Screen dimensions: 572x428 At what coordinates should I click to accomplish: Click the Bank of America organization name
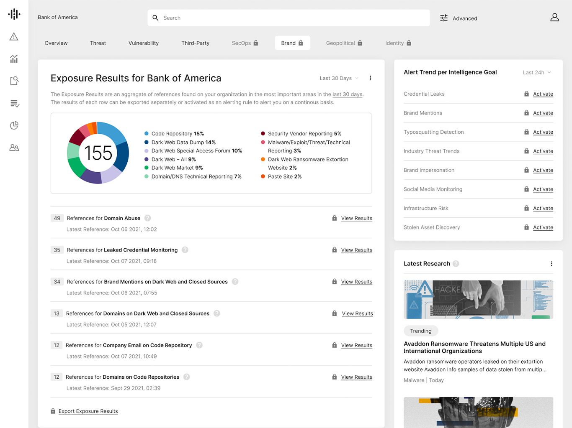(58, 17)
